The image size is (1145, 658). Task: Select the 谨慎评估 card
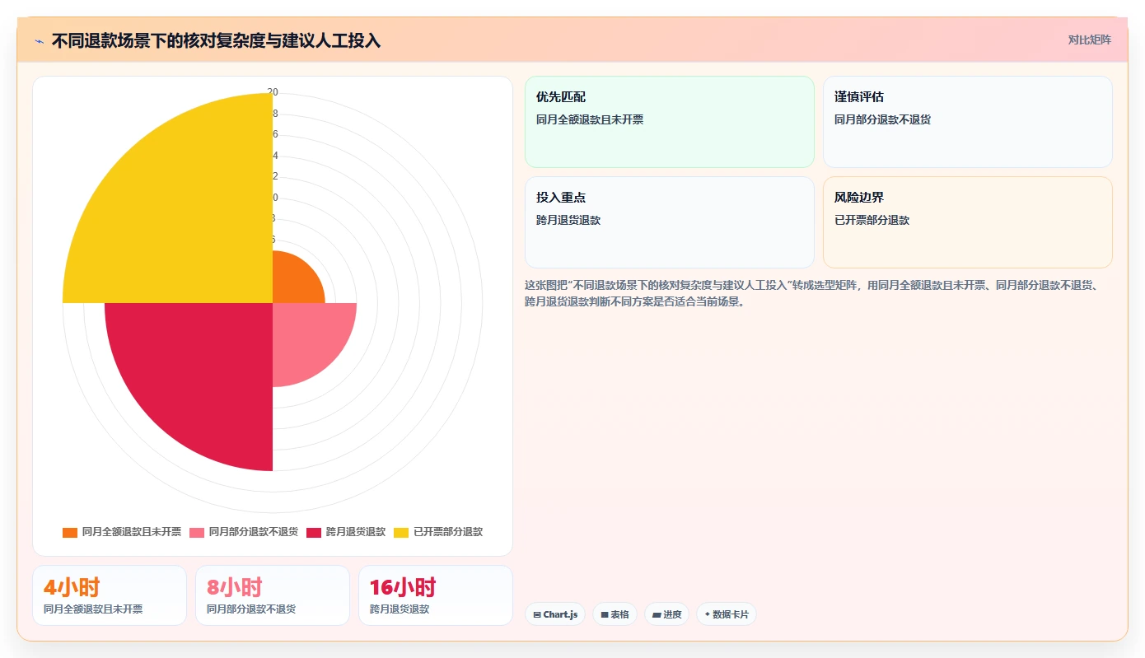click(x=967, y=122)
